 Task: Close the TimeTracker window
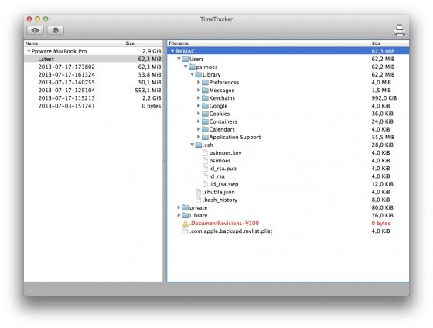click(x=29, y=19)
